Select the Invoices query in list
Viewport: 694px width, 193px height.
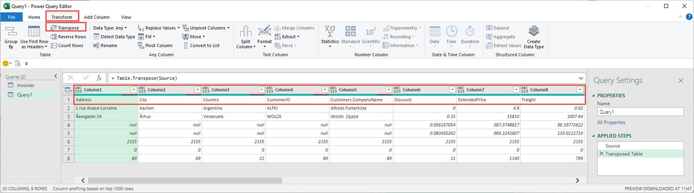click(x=25, y=85)
